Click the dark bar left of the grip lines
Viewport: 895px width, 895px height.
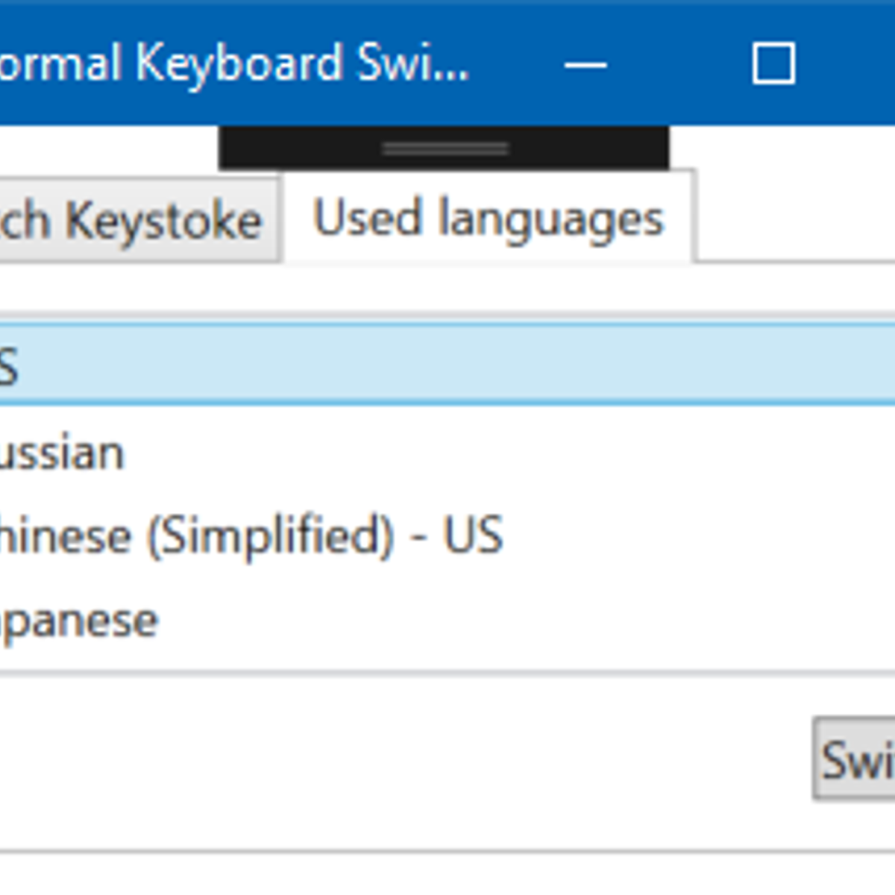[298, 148]
